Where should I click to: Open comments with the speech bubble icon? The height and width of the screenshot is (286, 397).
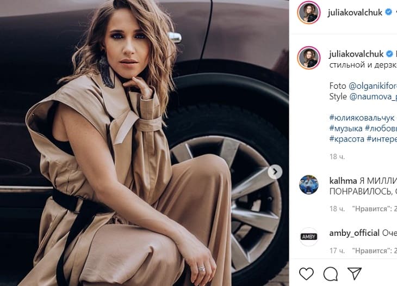[x=331, y=273]
